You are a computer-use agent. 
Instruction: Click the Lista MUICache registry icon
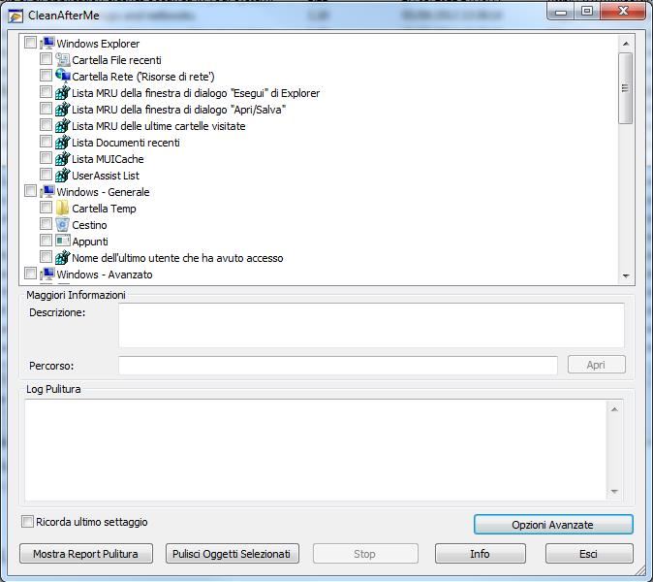(x=62, y=158)
